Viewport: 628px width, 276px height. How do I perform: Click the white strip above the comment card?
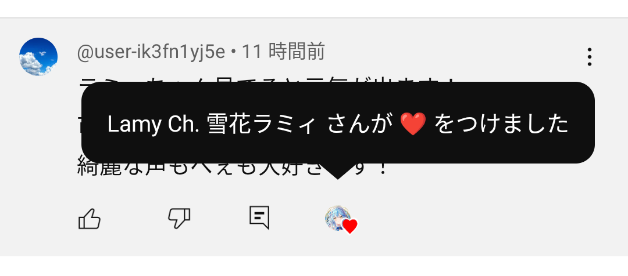[x=314, y=8]
